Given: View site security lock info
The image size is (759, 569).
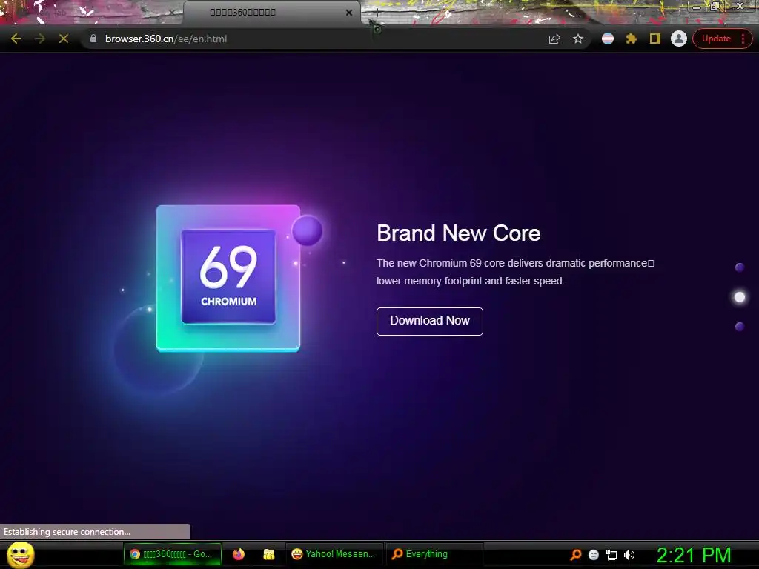Looking at the screenshot, I should 93,39.
